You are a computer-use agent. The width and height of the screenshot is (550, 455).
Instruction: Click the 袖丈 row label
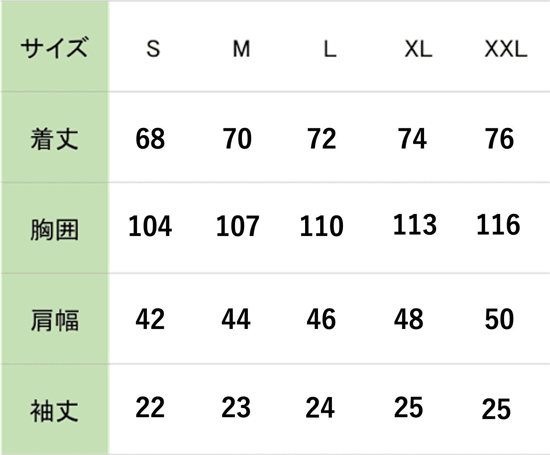(54, 411)
